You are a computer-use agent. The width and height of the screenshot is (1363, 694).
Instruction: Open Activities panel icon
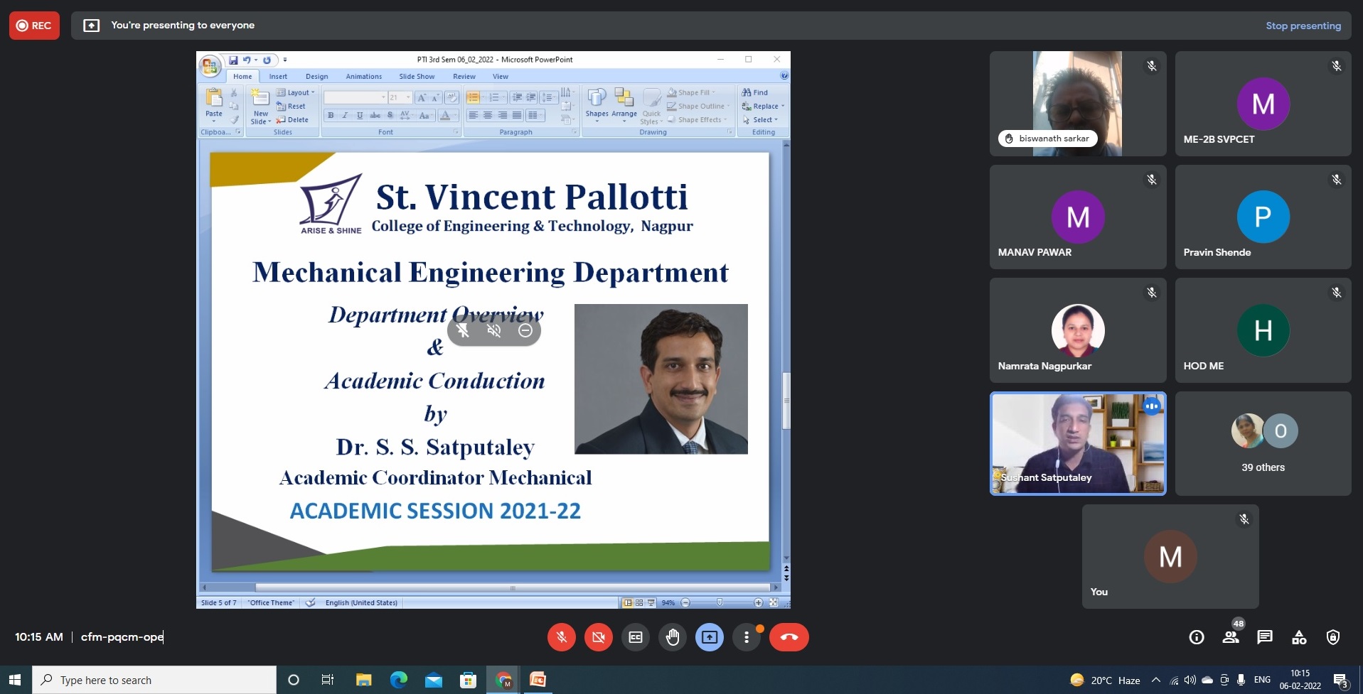[x=1299, y=637]
